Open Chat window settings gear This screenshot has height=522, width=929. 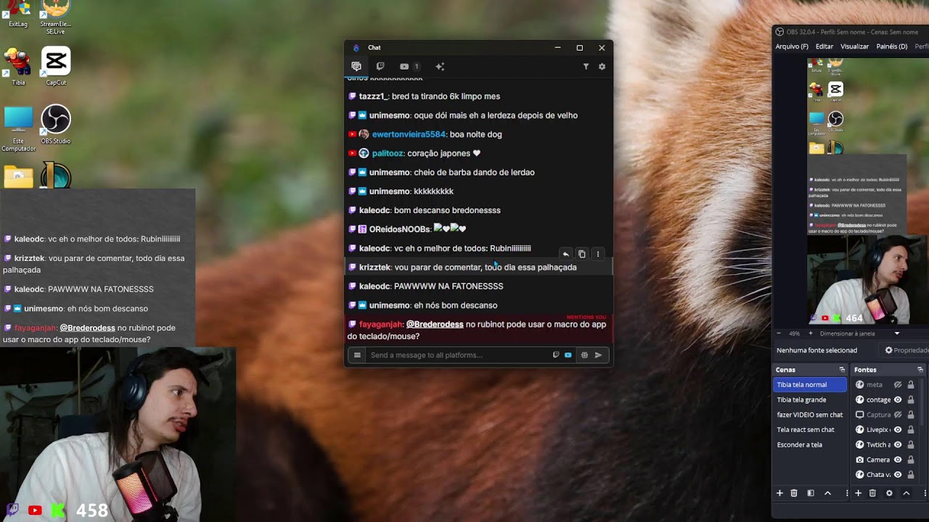[602, 67]
